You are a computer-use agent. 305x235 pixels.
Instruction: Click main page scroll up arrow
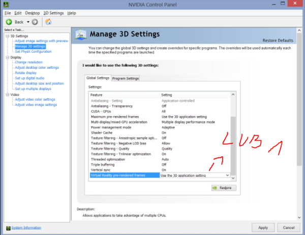(299, 31)
